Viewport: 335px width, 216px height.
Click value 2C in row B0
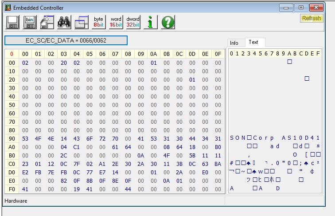[64, 156]
